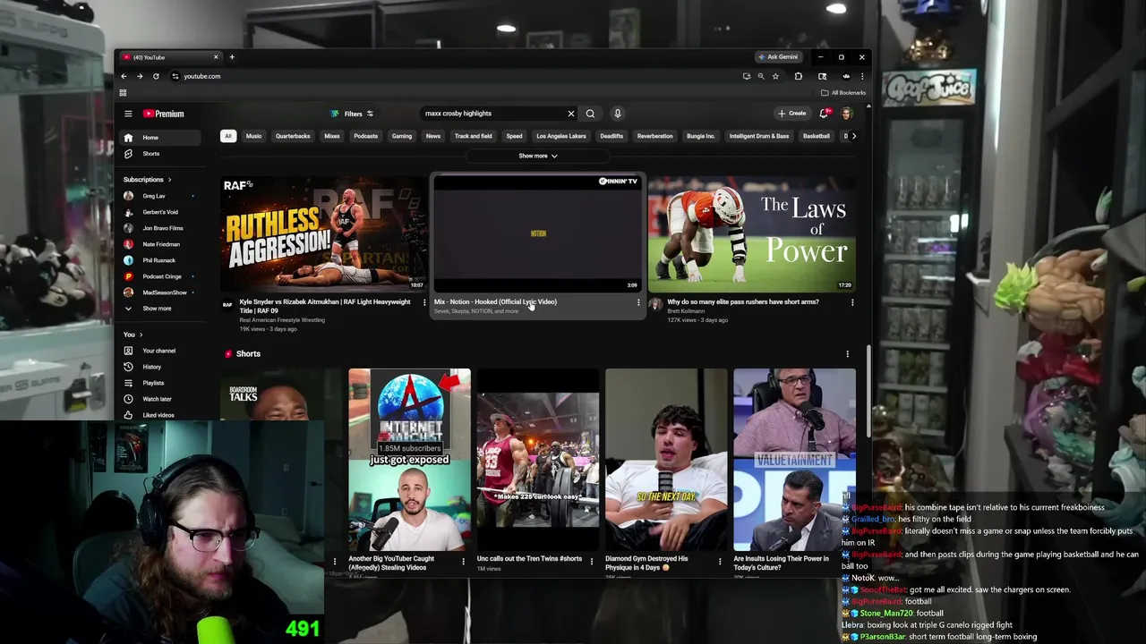Select the Podcasts chip
1146x644 pixels.
coord(365,136)
